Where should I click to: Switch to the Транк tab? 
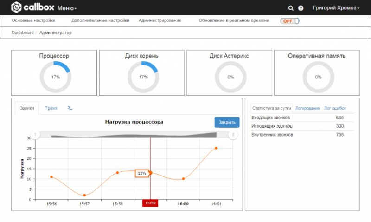point(51,108)
